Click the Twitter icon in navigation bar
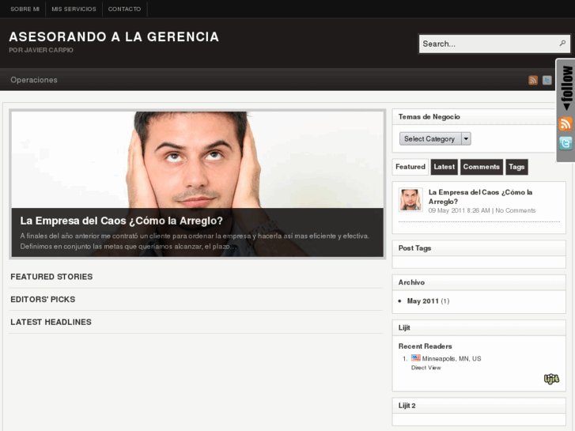Screen dimensions: 575x431 (x=547, y=80)
